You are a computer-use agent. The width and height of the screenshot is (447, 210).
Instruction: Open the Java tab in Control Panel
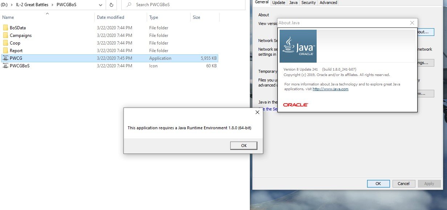(293, 3)
